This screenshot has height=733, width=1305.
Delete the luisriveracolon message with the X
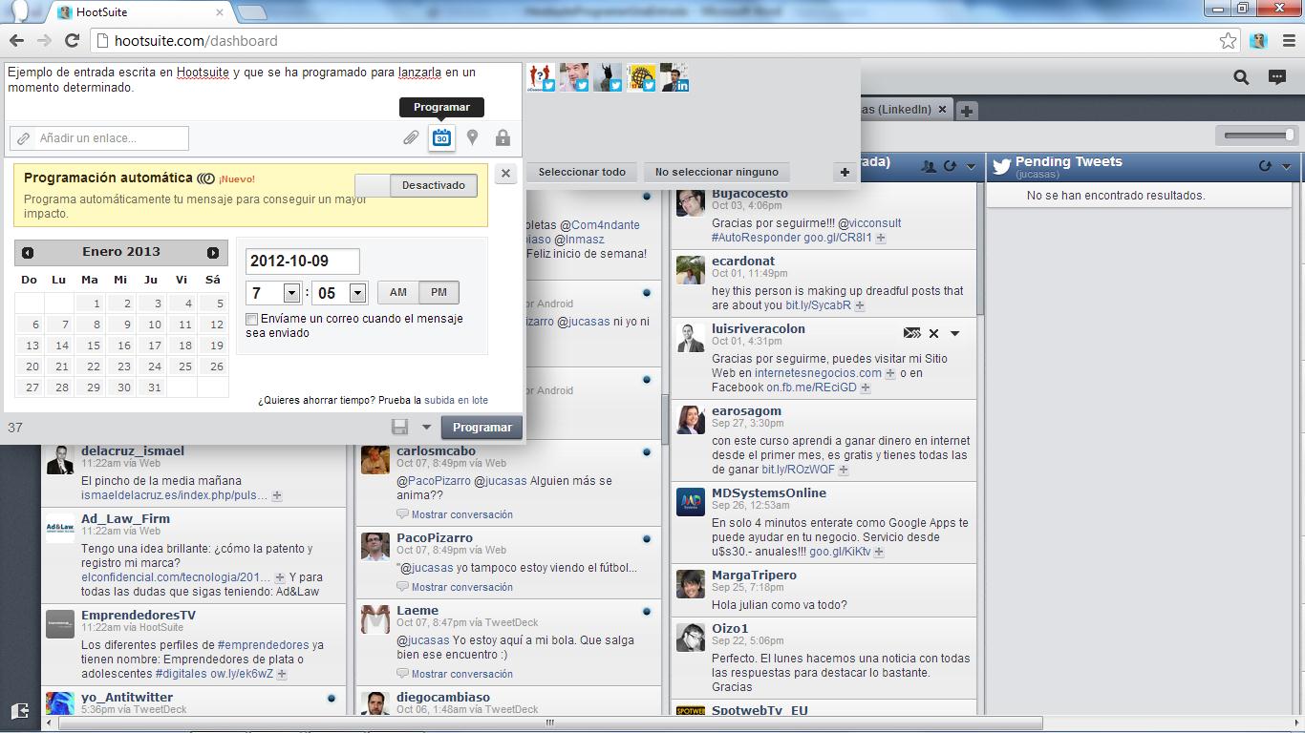933,333
